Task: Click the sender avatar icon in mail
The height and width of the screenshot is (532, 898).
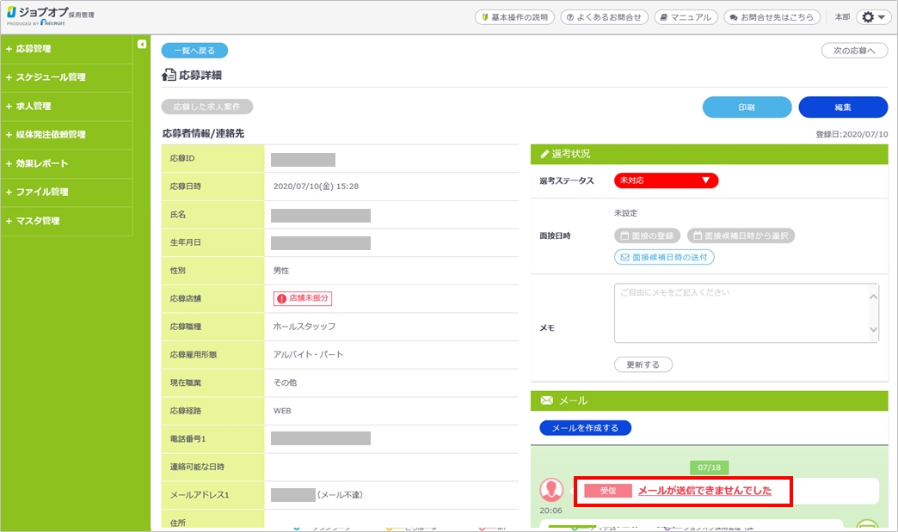Action: tap(551, 490)
